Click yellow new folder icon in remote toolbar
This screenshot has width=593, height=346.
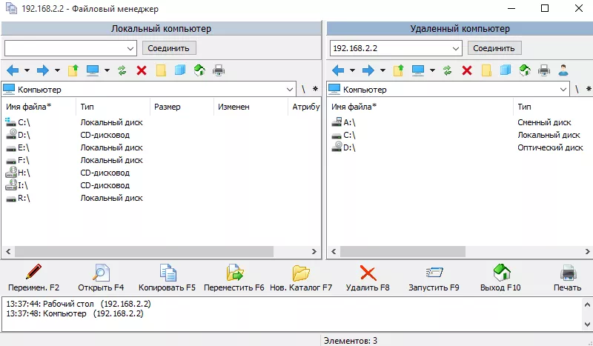pyautogui.click(x=486, y=70)
